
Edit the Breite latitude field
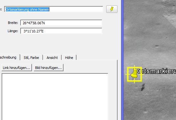pyautogui.click(x=61, y=23)
